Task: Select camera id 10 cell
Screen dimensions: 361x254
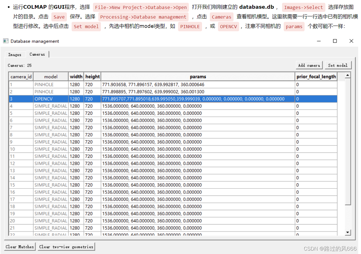Action: click(x=21, y=149)
